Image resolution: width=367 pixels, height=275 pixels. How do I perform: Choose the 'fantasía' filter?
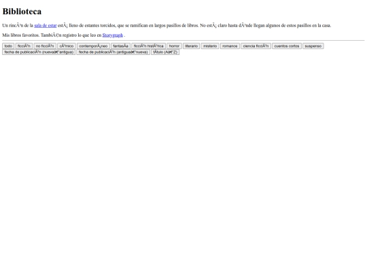tap(120, 46)
